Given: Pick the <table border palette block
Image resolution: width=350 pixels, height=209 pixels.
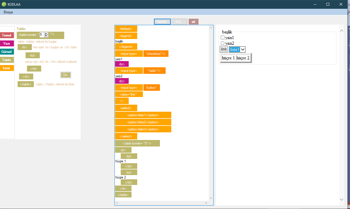Looking at the screenshot, I should (40, 35).
